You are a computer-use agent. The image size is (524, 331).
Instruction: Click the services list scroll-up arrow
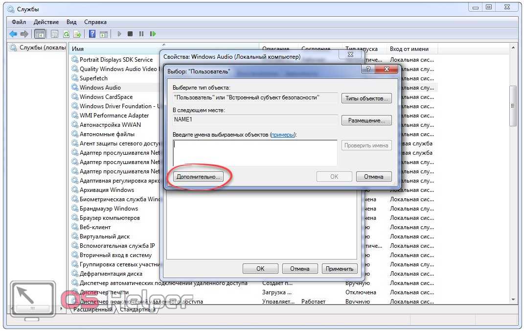tap(513, 48)
